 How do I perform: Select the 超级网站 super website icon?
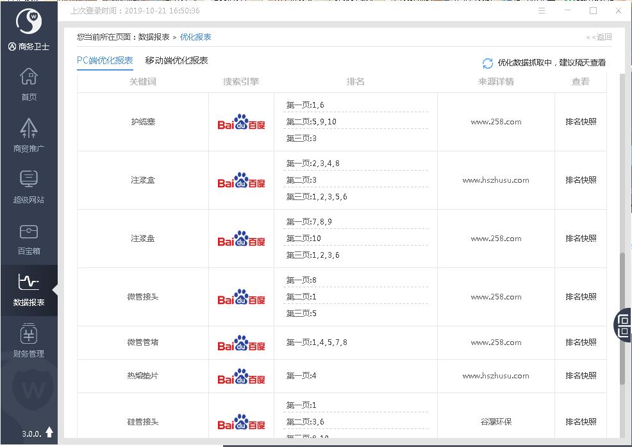click(29, 186)
